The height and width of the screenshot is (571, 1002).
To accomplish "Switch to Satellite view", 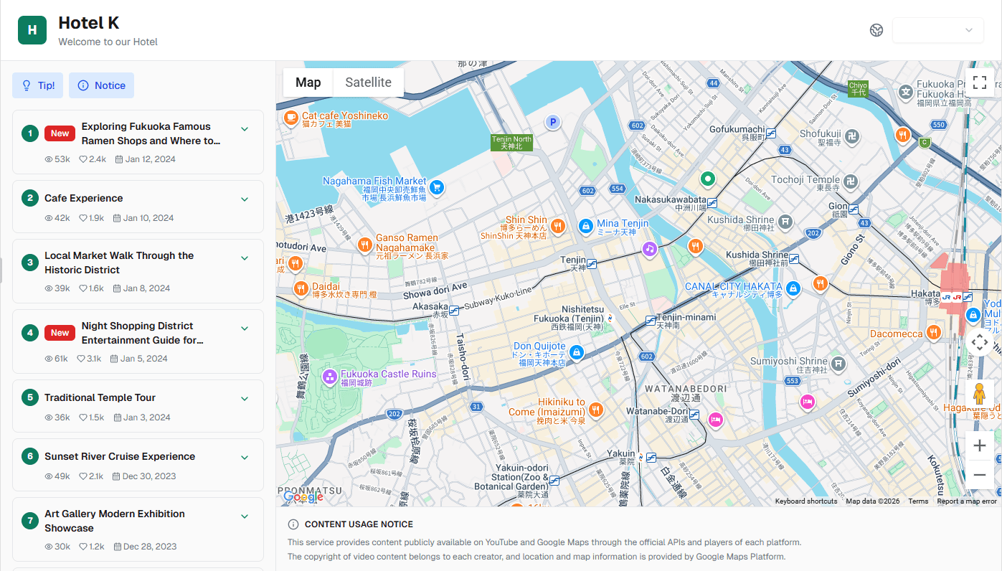I will pyautogui.click(x=368, y=82).
